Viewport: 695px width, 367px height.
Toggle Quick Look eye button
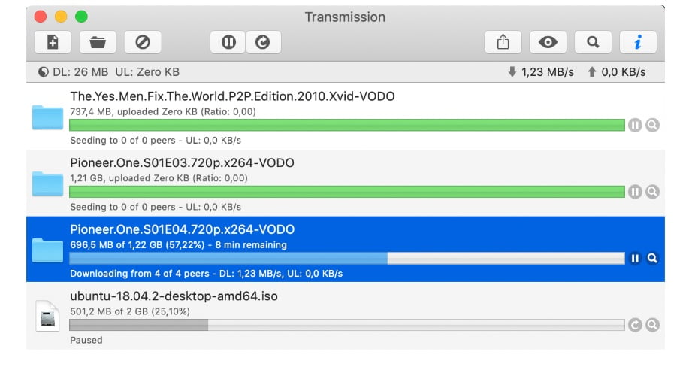[x=548, y=42]
